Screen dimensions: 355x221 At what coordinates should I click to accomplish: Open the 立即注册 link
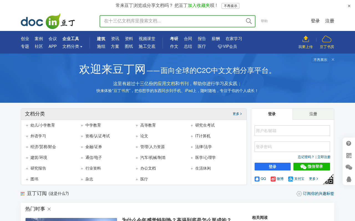(324, 157)
